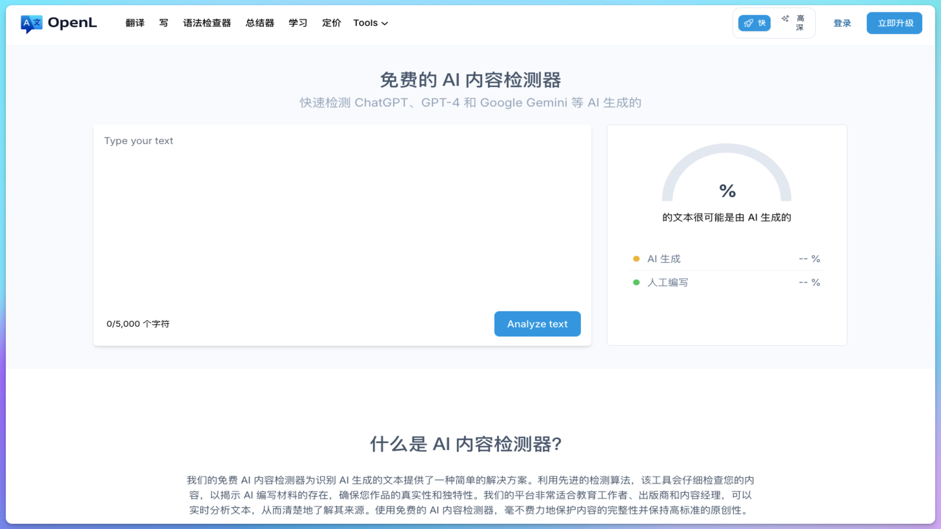Click the OpenL logo icon
Screen dimensions: 941x529
[31, 22]
